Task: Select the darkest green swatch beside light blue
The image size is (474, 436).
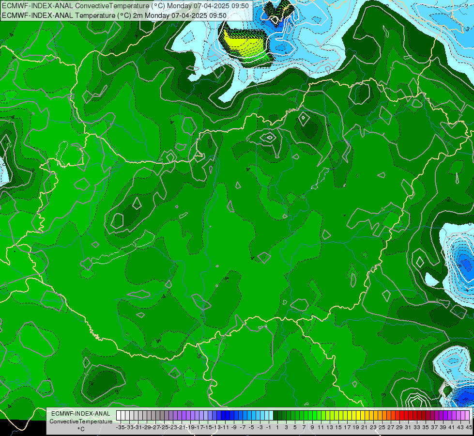Action: point(275,416)
